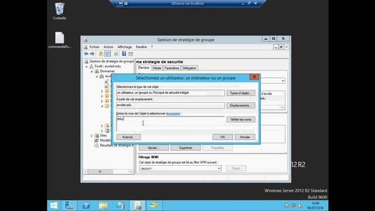Select the commandeDs file on the desktop

click(60, 40)
